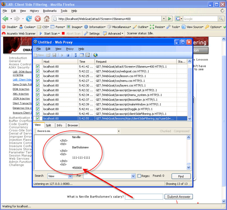Image resolution: width=227 pixels, height=210 pixels.
Task: Switch to the Browser tab
Action: pos(73,125)
